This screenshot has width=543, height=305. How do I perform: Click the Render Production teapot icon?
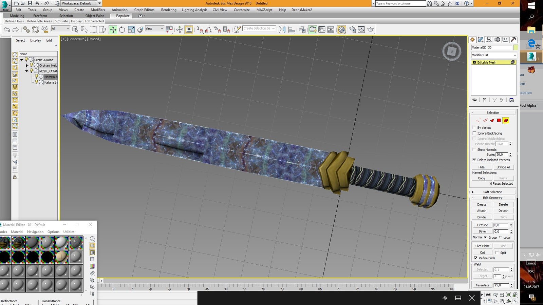371,30
